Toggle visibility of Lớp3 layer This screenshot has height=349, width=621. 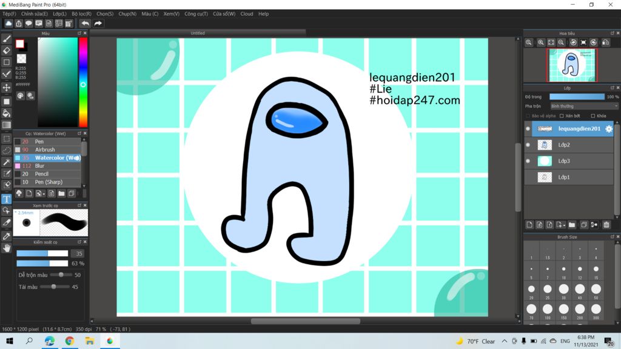(528, 161)
